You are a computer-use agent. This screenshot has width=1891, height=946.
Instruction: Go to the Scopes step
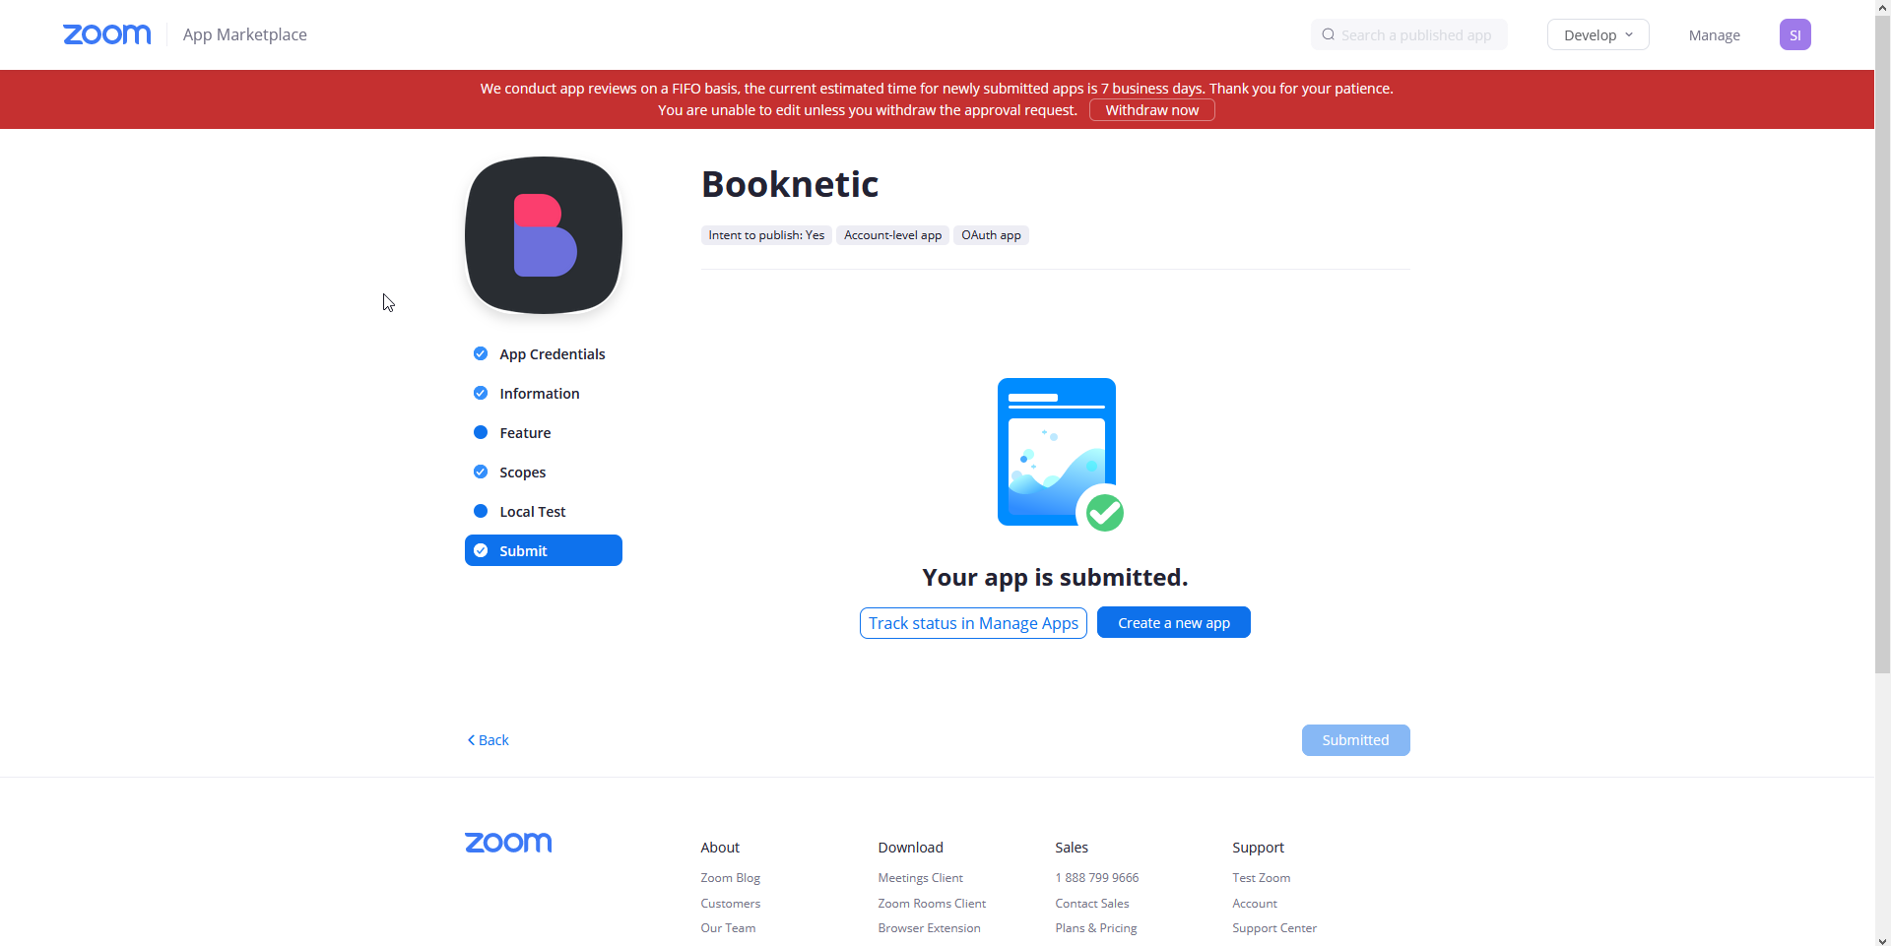click(544, 473)
